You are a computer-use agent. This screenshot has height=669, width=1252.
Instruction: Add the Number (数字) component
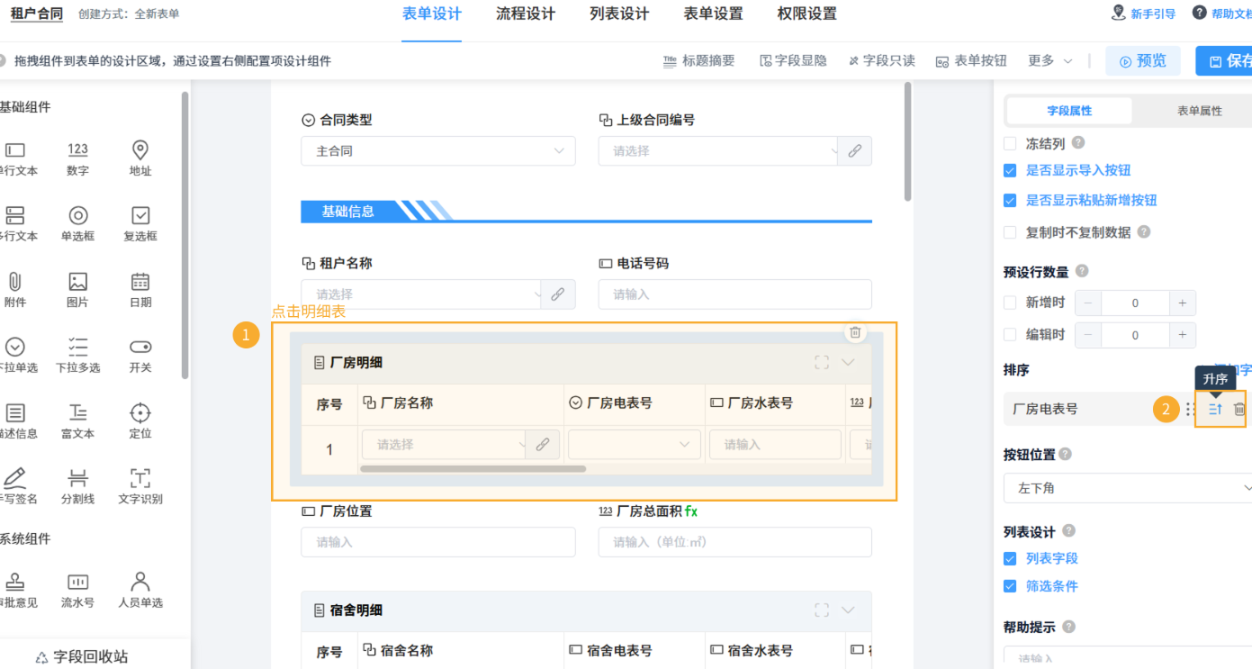(77, 158)
